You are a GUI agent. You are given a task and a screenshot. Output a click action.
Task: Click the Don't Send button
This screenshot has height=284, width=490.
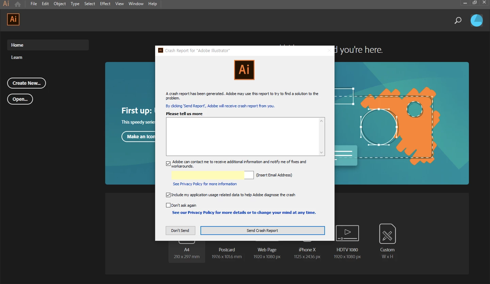tap(180, 231)
